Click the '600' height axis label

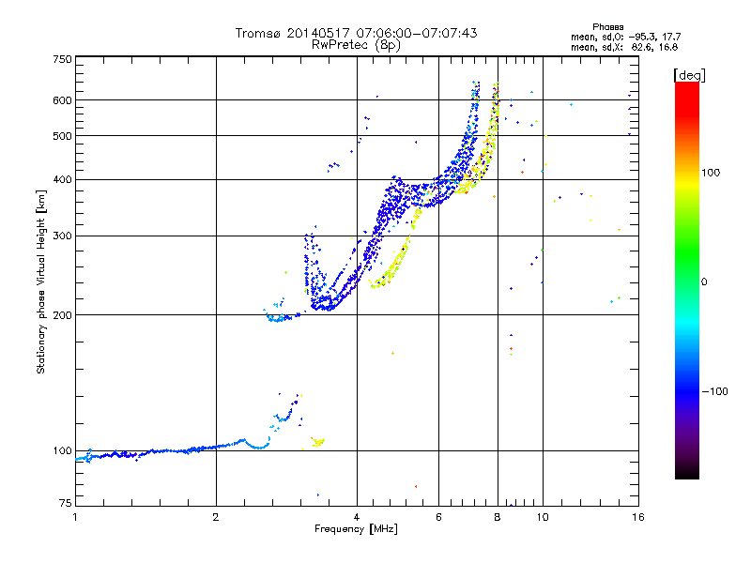[62, 100]
